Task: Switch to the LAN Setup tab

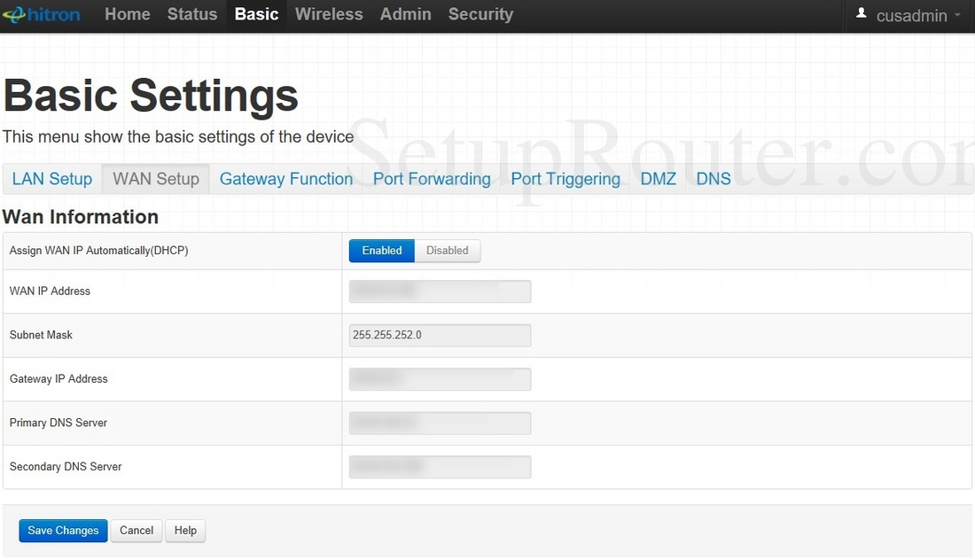Action: coord(52,179)
